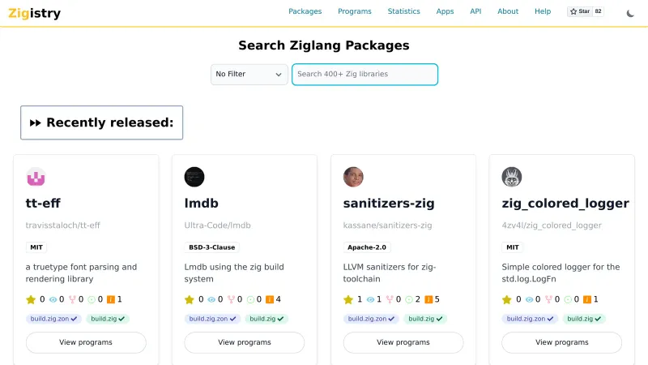Toggle dark mode moon icon
Viewport: 648px width, 365px height.
631,12
